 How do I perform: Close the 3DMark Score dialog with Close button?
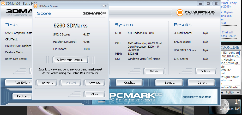(x=95, y=94)
